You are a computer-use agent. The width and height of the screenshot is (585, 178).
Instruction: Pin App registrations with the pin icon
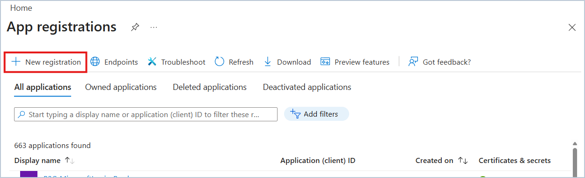[135, 27]
